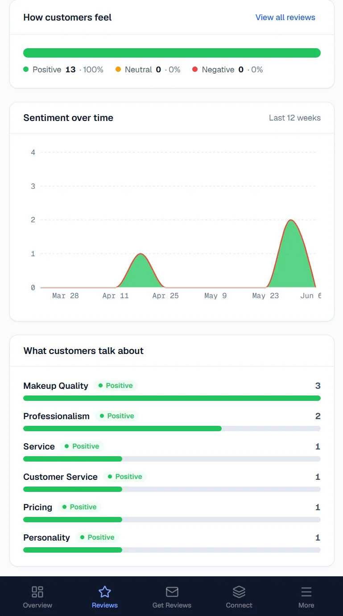Click the Mar 28 axis label
The height and width of the screenshot is (616, 343).
[66, 296]
